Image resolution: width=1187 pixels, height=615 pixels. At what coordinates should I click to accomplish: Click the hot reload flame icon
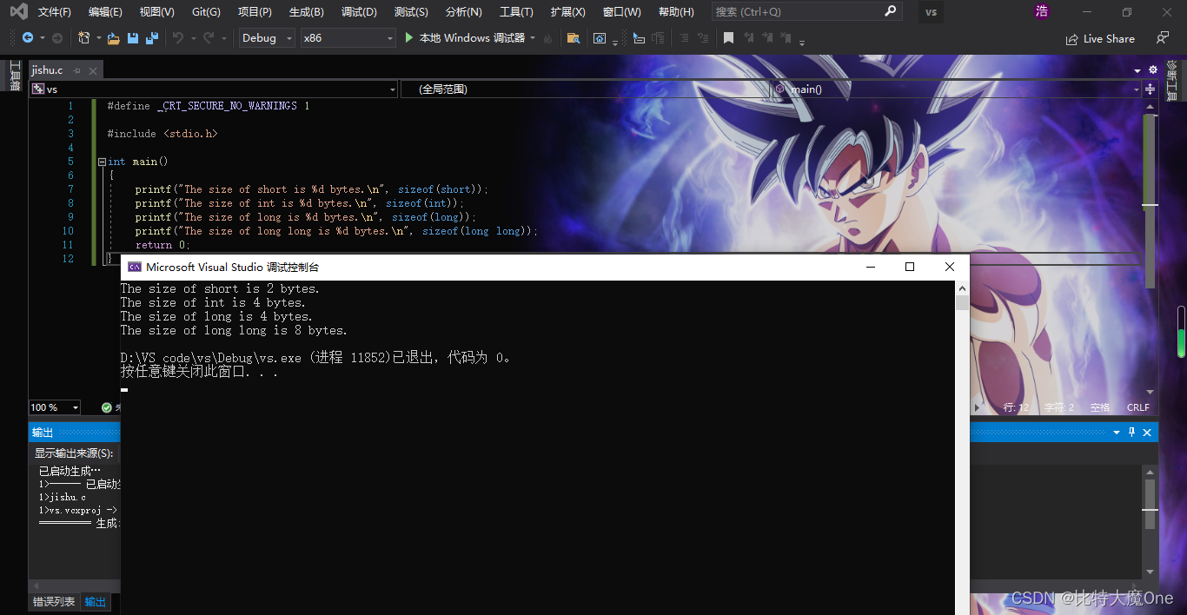(547, 38)
